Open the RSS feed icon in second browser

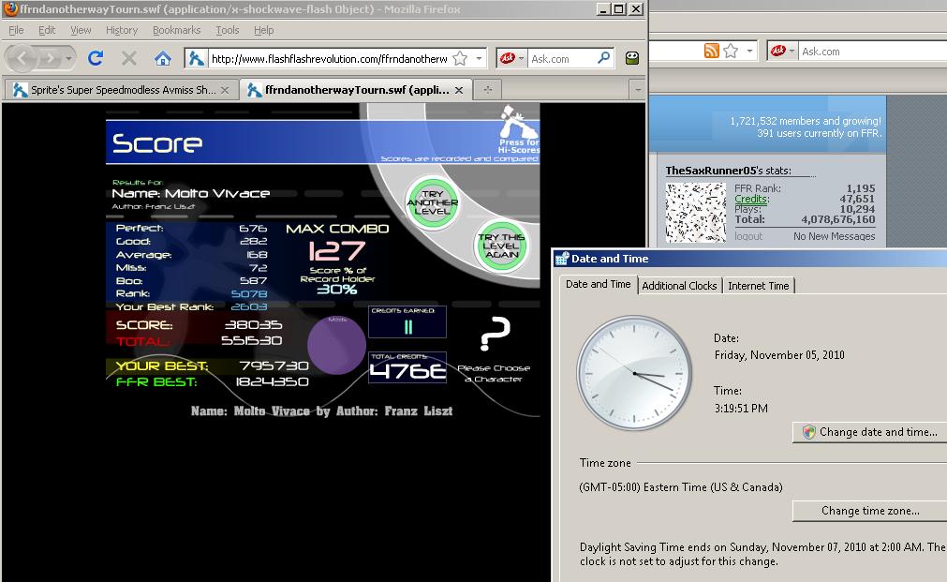point(712,51)
